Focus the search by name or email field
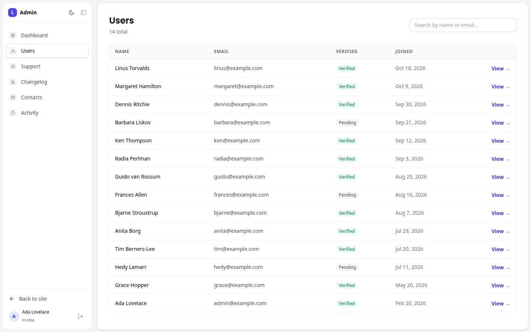This screenshot has width=531, height=332. click(x=463, y=25)
